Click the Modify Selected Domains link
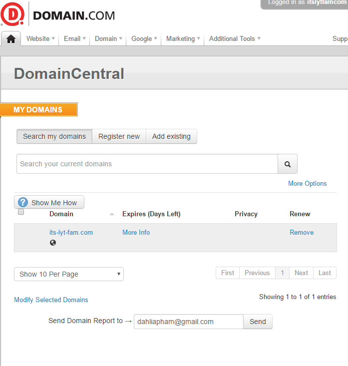This screenshot has width=348, height=366. pyautogui.click(x=51, y=300)
